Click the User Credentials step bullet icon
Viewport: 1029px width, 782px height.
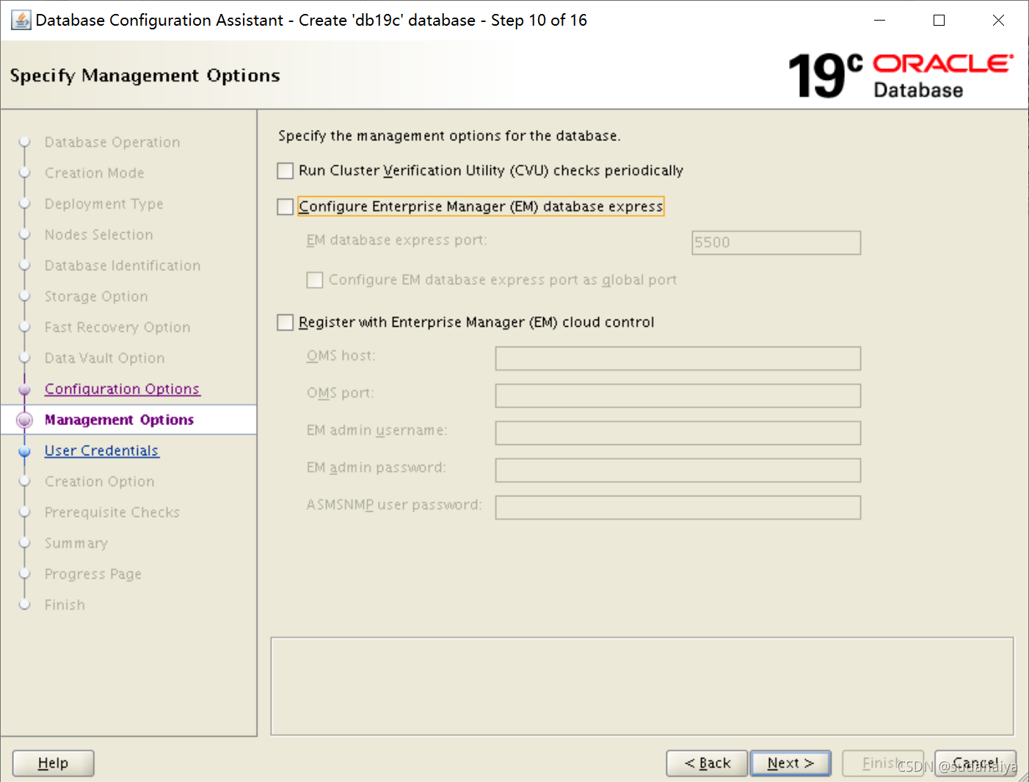[25, 451]
